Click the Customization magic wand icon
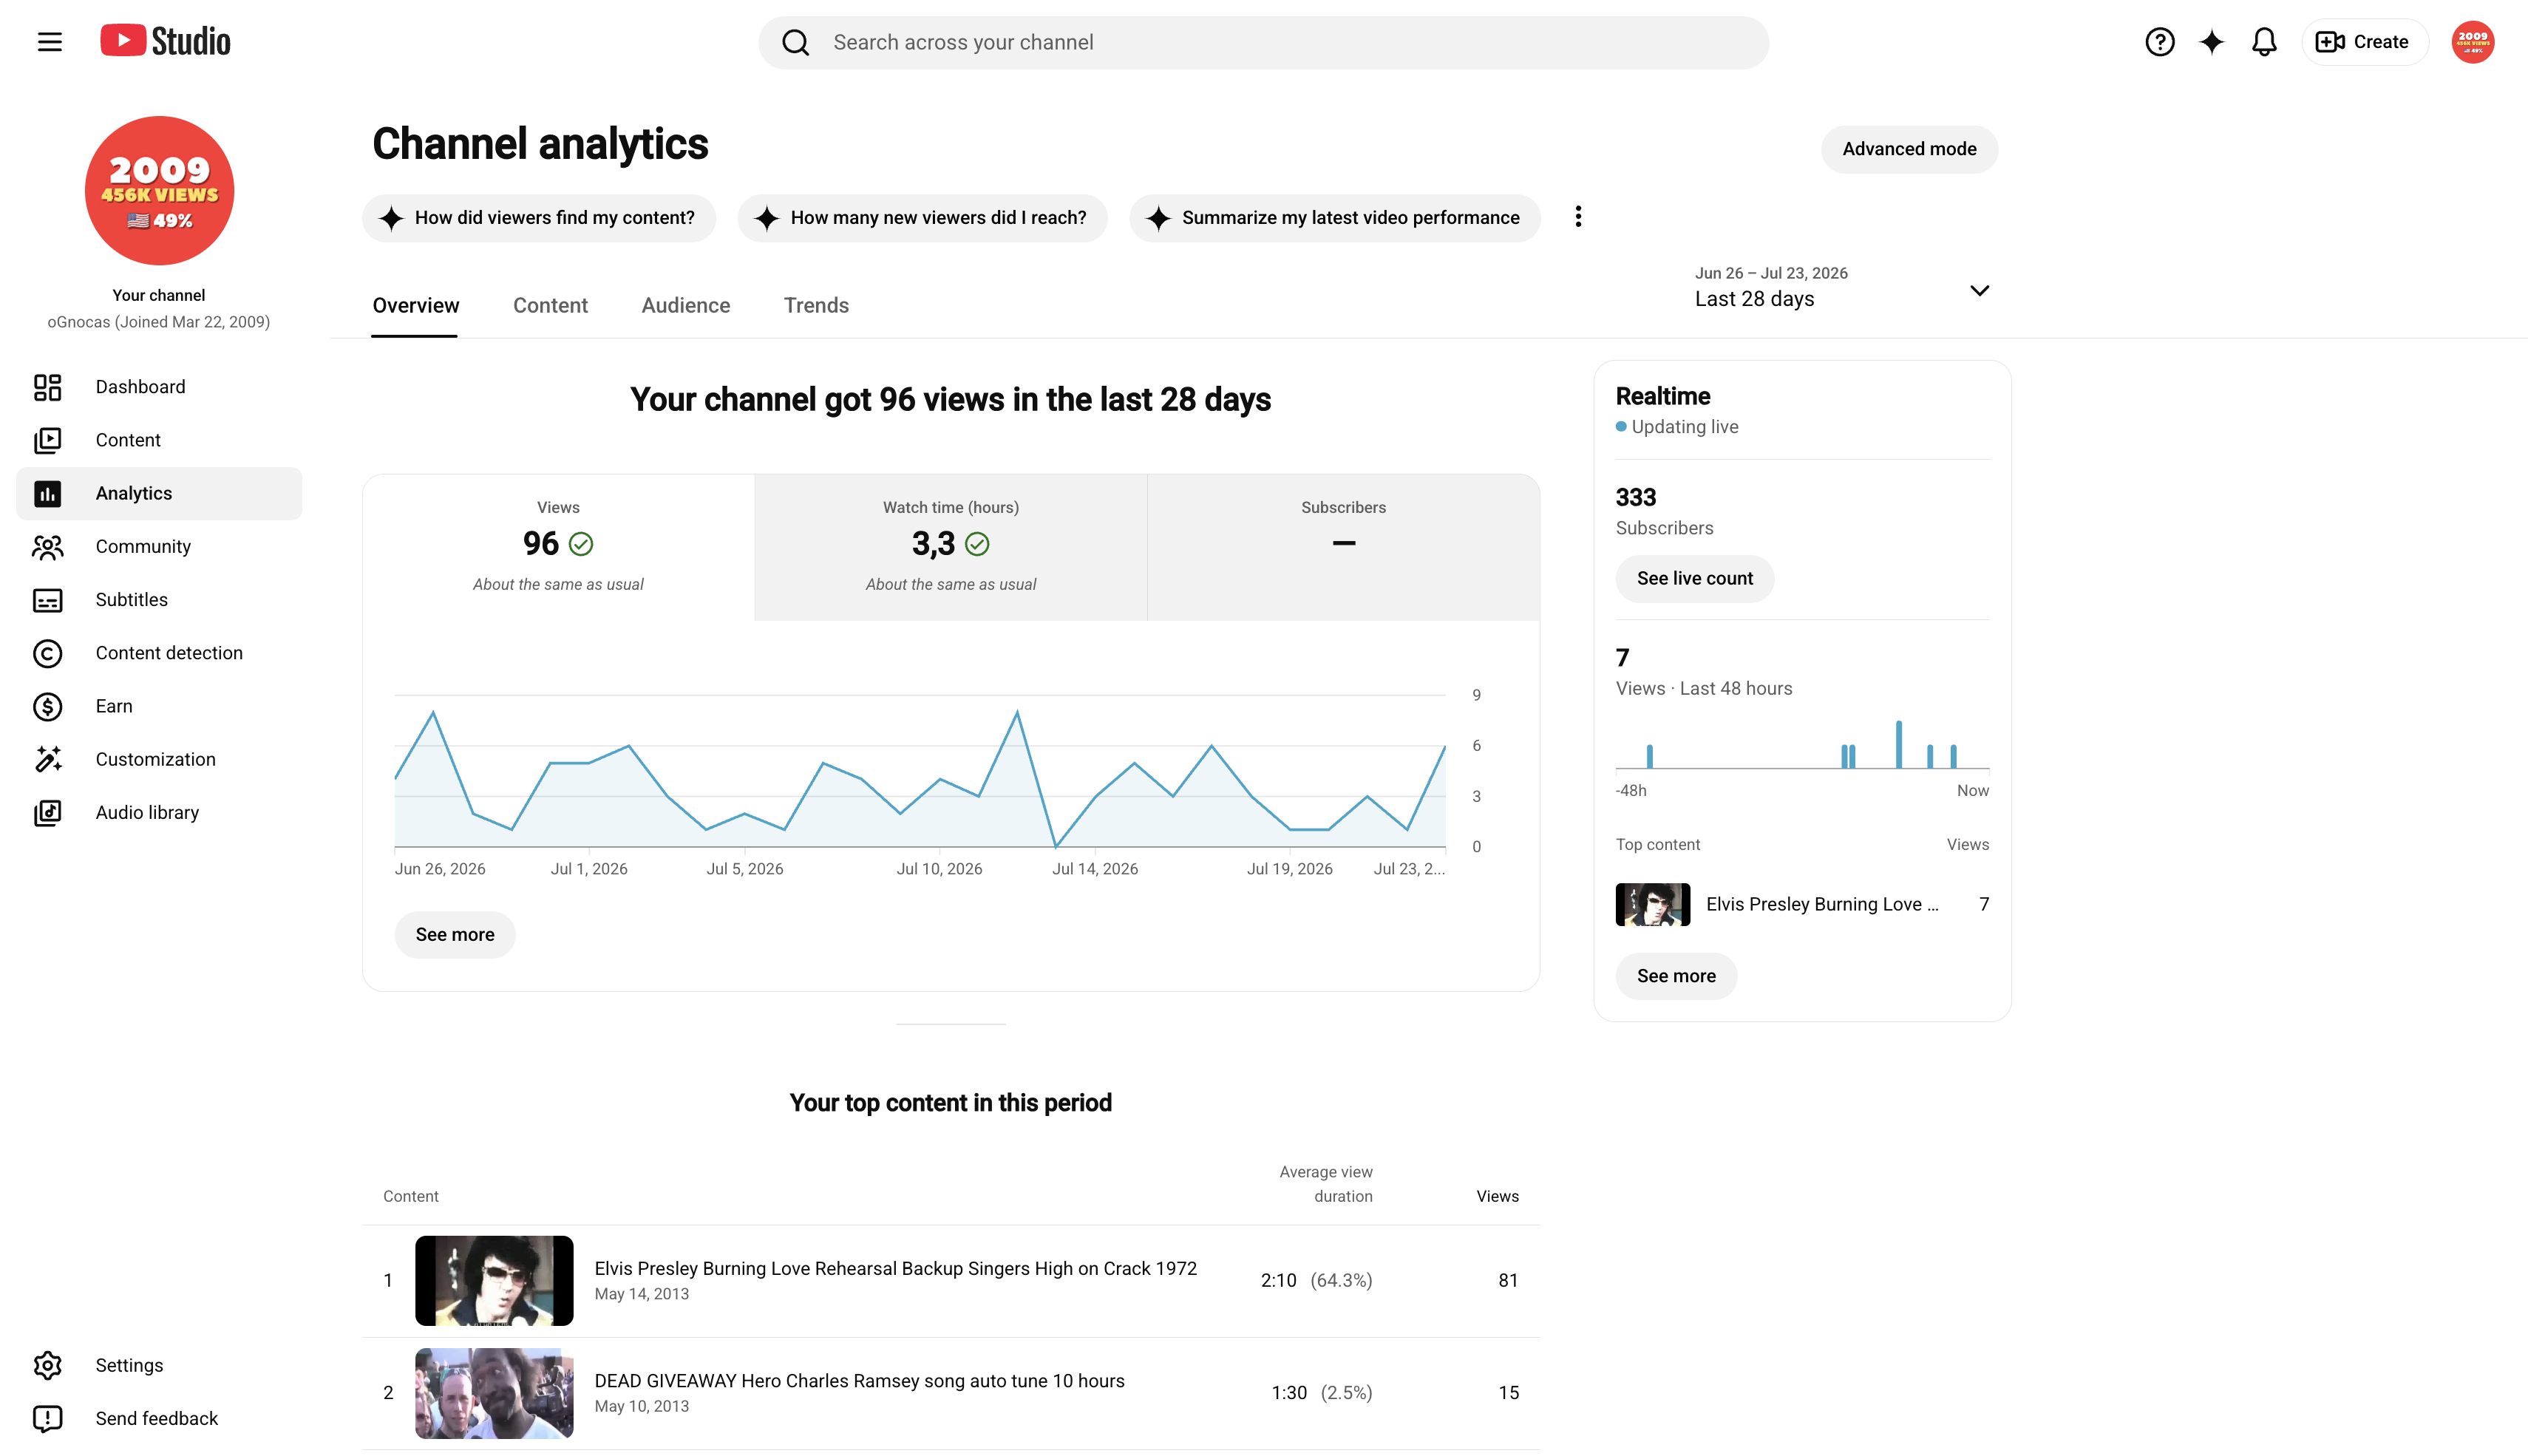 click(x=47, y=759)
